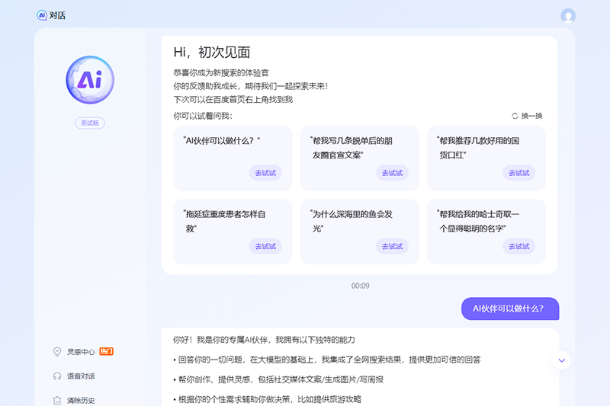Select the 'AI伙伴可以做什么?' card text
Screen dimensions: 610x406
[221, 141]
